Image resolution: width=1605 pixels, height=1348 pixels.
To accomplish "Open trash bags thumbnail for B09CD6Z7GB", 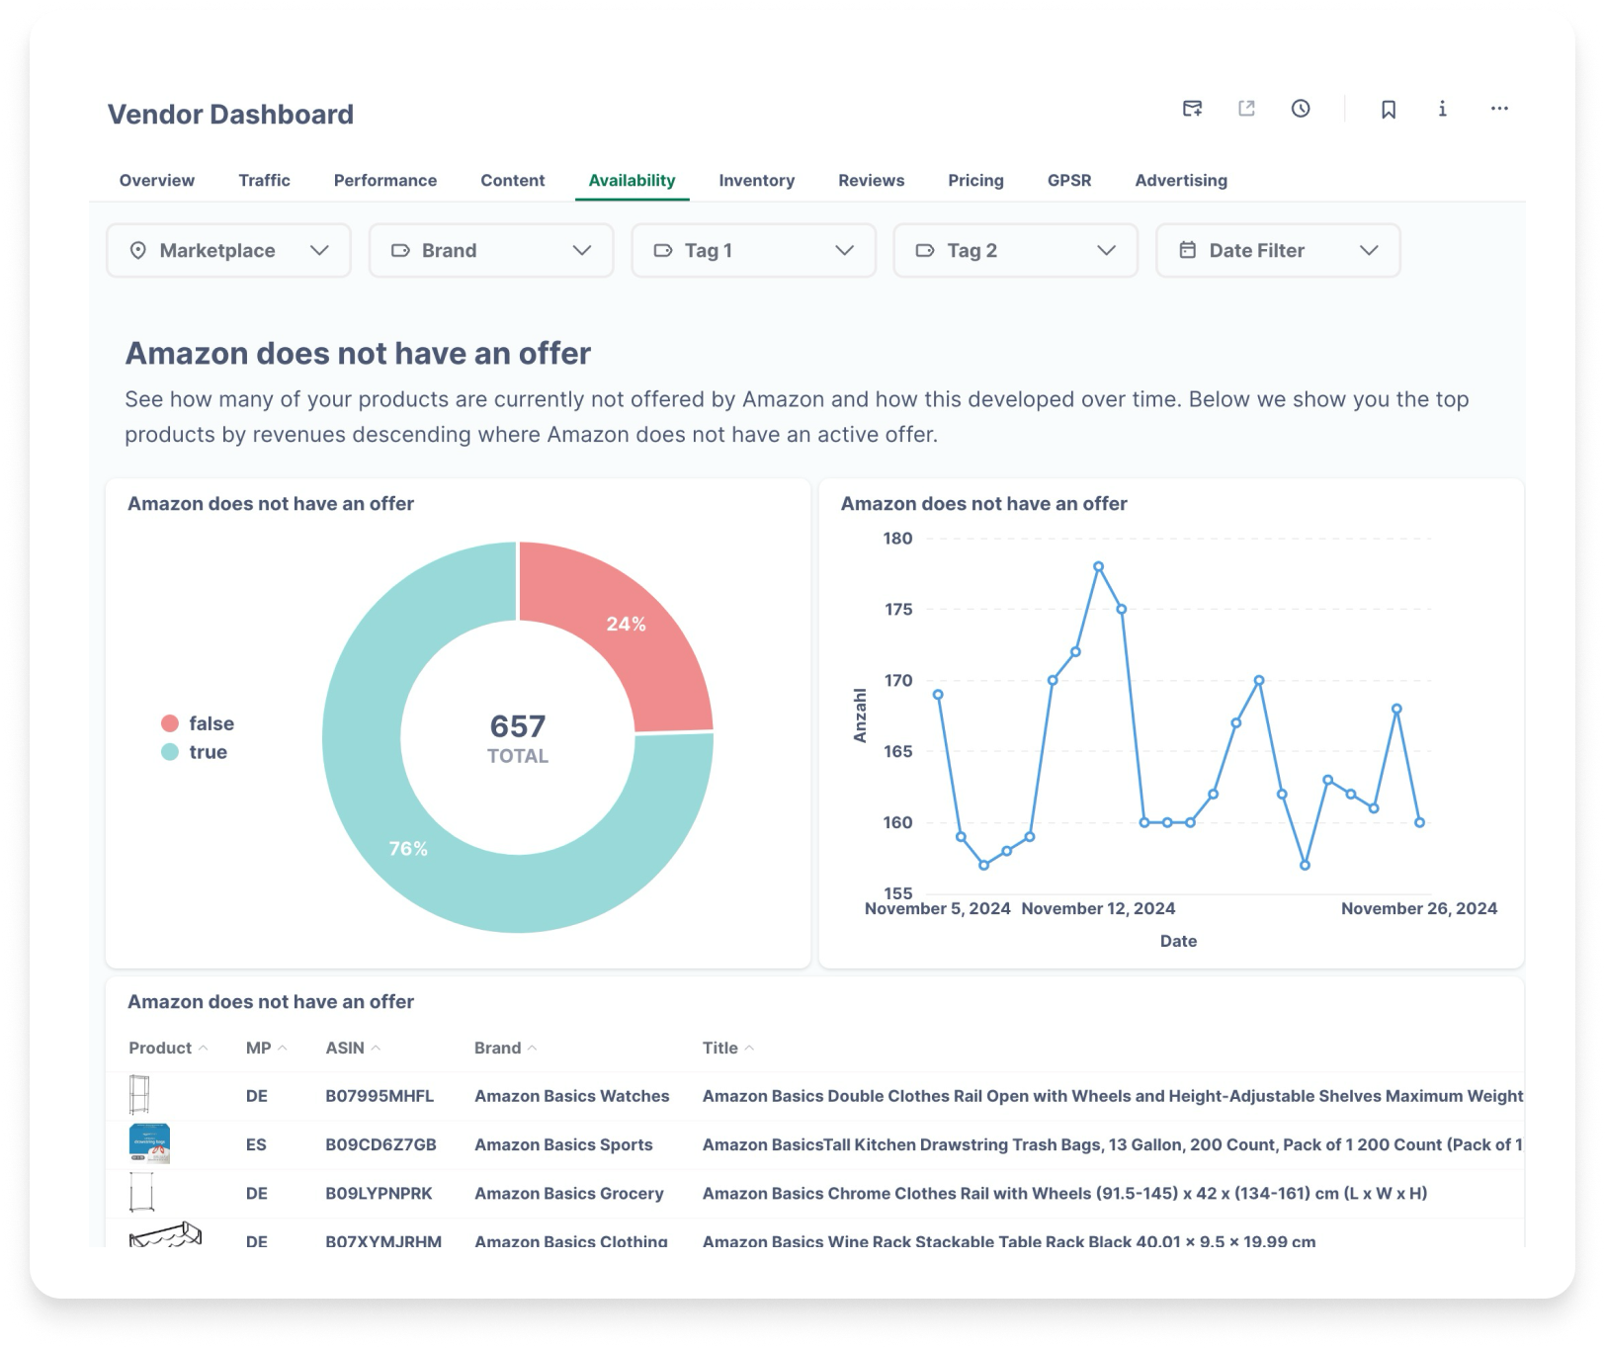I will click(x=150, y=1143).
